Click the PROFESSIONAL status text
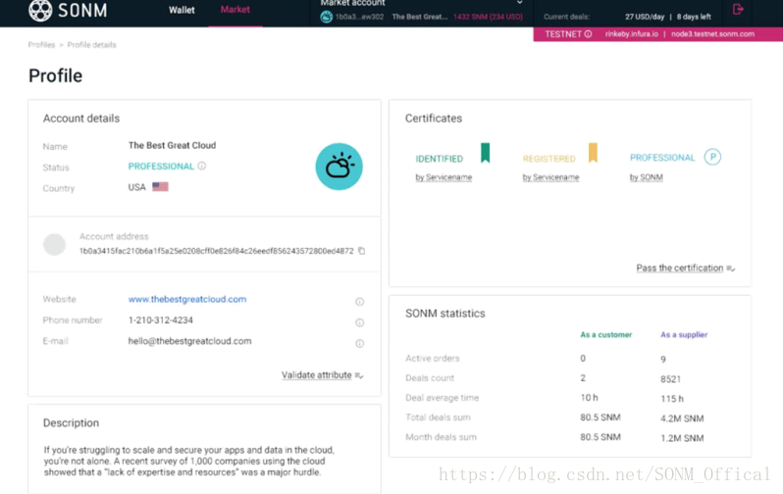 click(161, 167)
